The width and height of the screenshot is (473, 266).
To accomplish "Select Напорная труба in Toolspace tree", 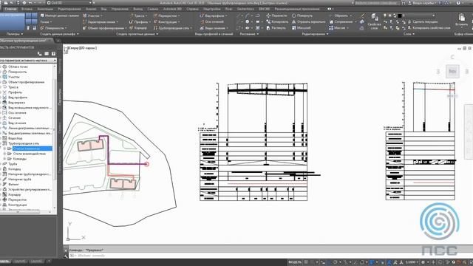I will pyautogui.click(x=20, y=180).
